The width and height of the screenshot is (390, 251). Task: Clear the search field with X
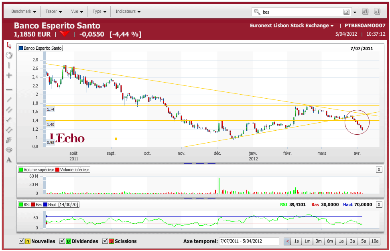[346, 12]
